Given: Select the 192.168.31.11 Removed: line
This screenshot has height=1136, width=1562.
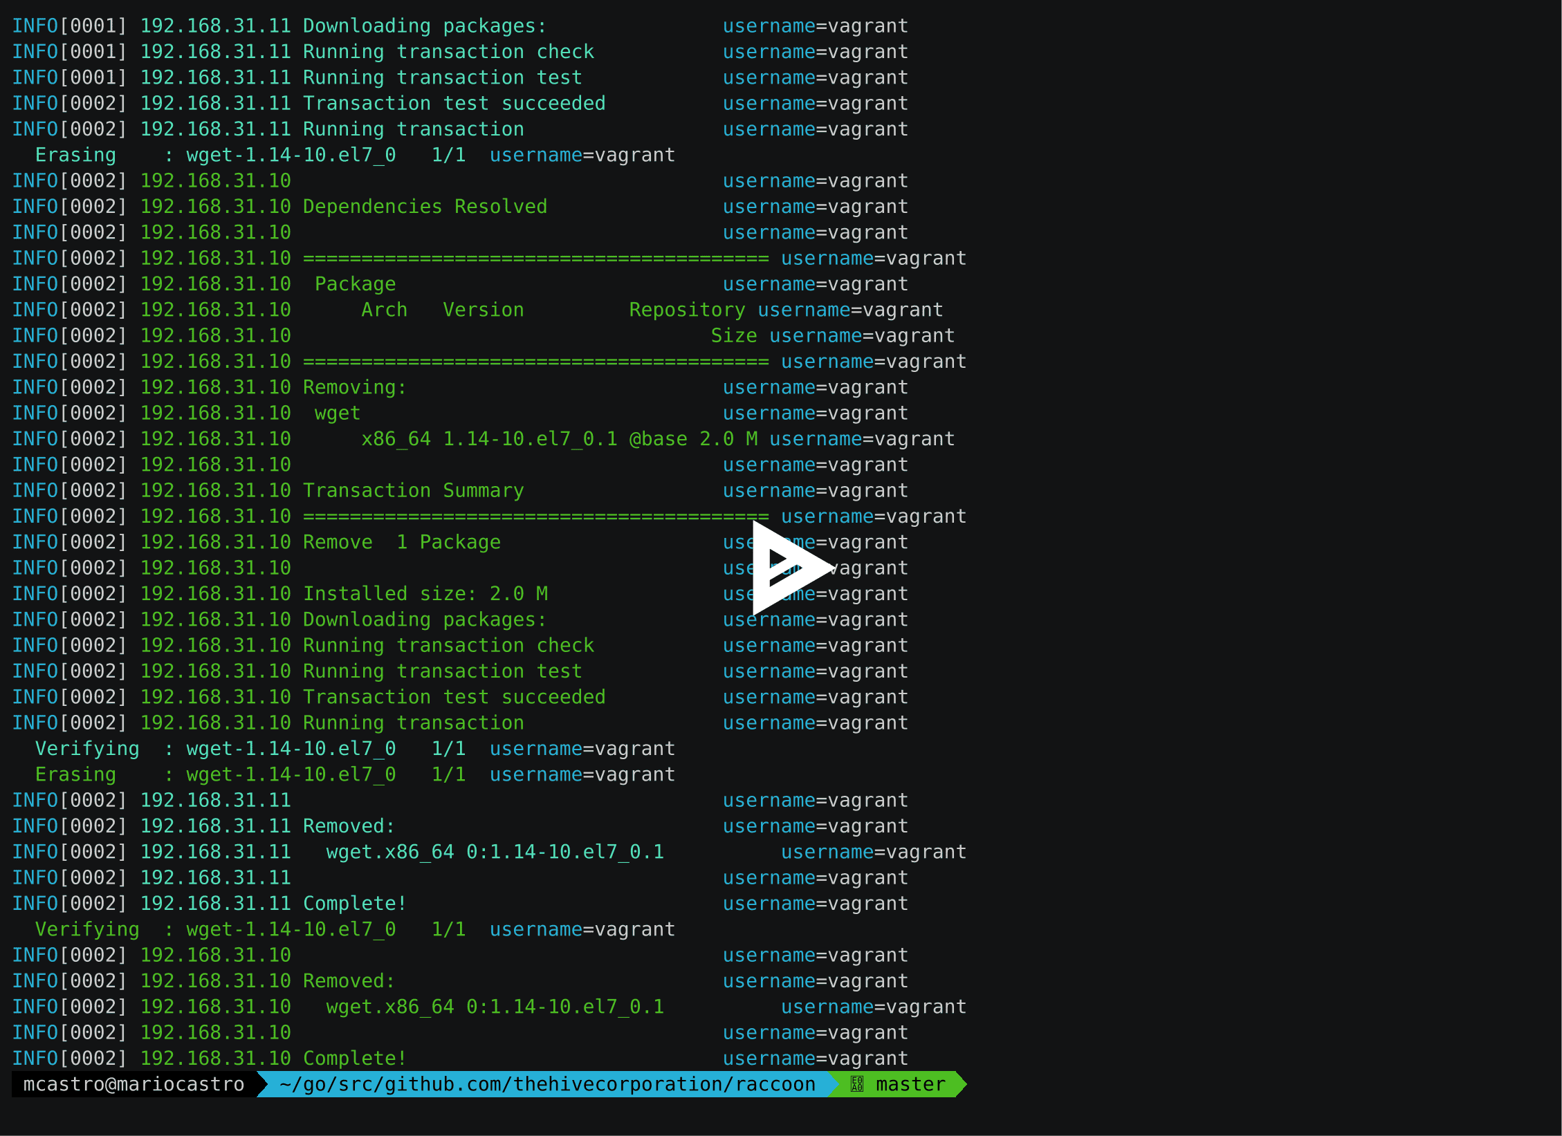Looking at the screenshot, I should pyautogui.click(x=460, y=826).
